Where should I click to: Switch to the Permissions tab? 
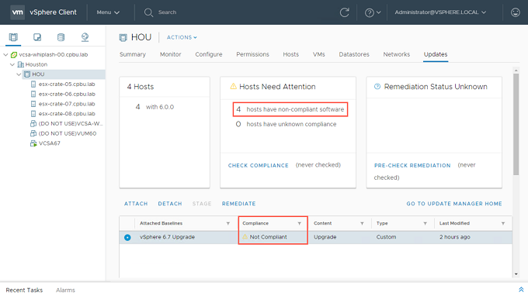click(x=252, y=54)
